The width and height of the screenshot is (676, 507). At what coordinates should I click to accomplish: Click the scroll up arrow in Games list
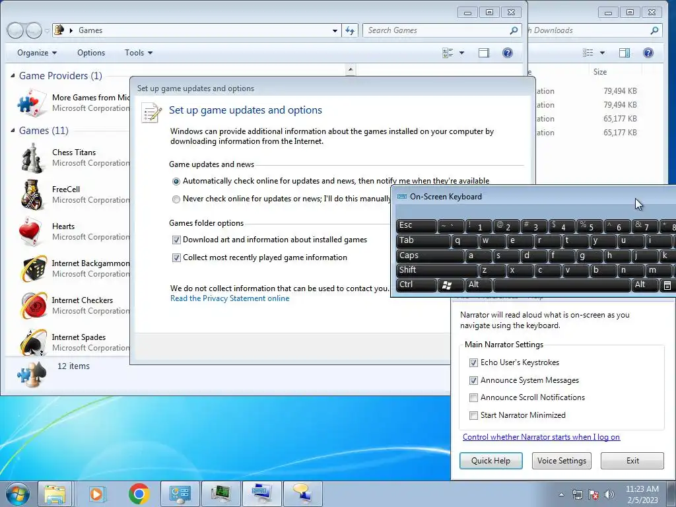(351, 69)
